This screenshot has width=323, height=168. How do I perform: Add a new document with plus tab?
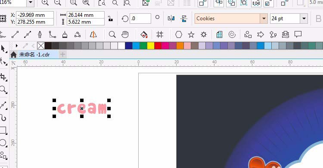(62, 55)
